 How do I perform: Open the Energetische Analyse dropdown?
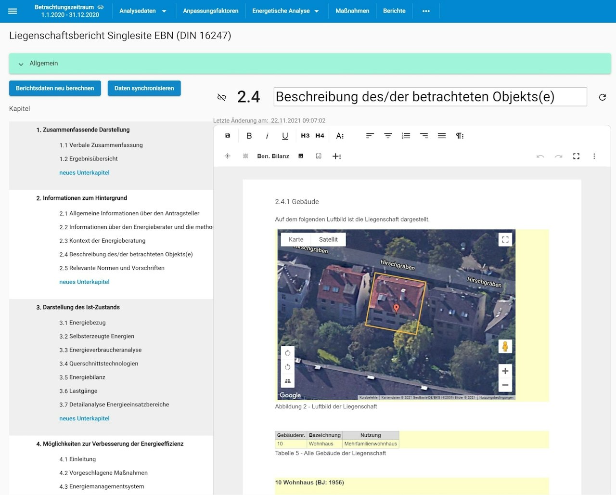285,11
